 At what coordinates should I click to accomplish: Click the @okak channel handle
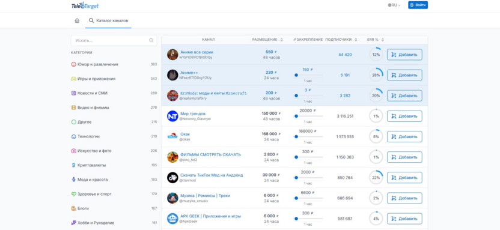[x=184, y=139]
